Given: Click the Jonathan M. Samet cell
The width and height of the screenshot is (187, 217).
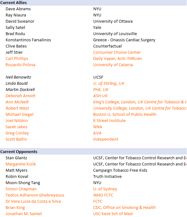Looking at the screenshot, I should pyautogui.click(x=24, y=214).
